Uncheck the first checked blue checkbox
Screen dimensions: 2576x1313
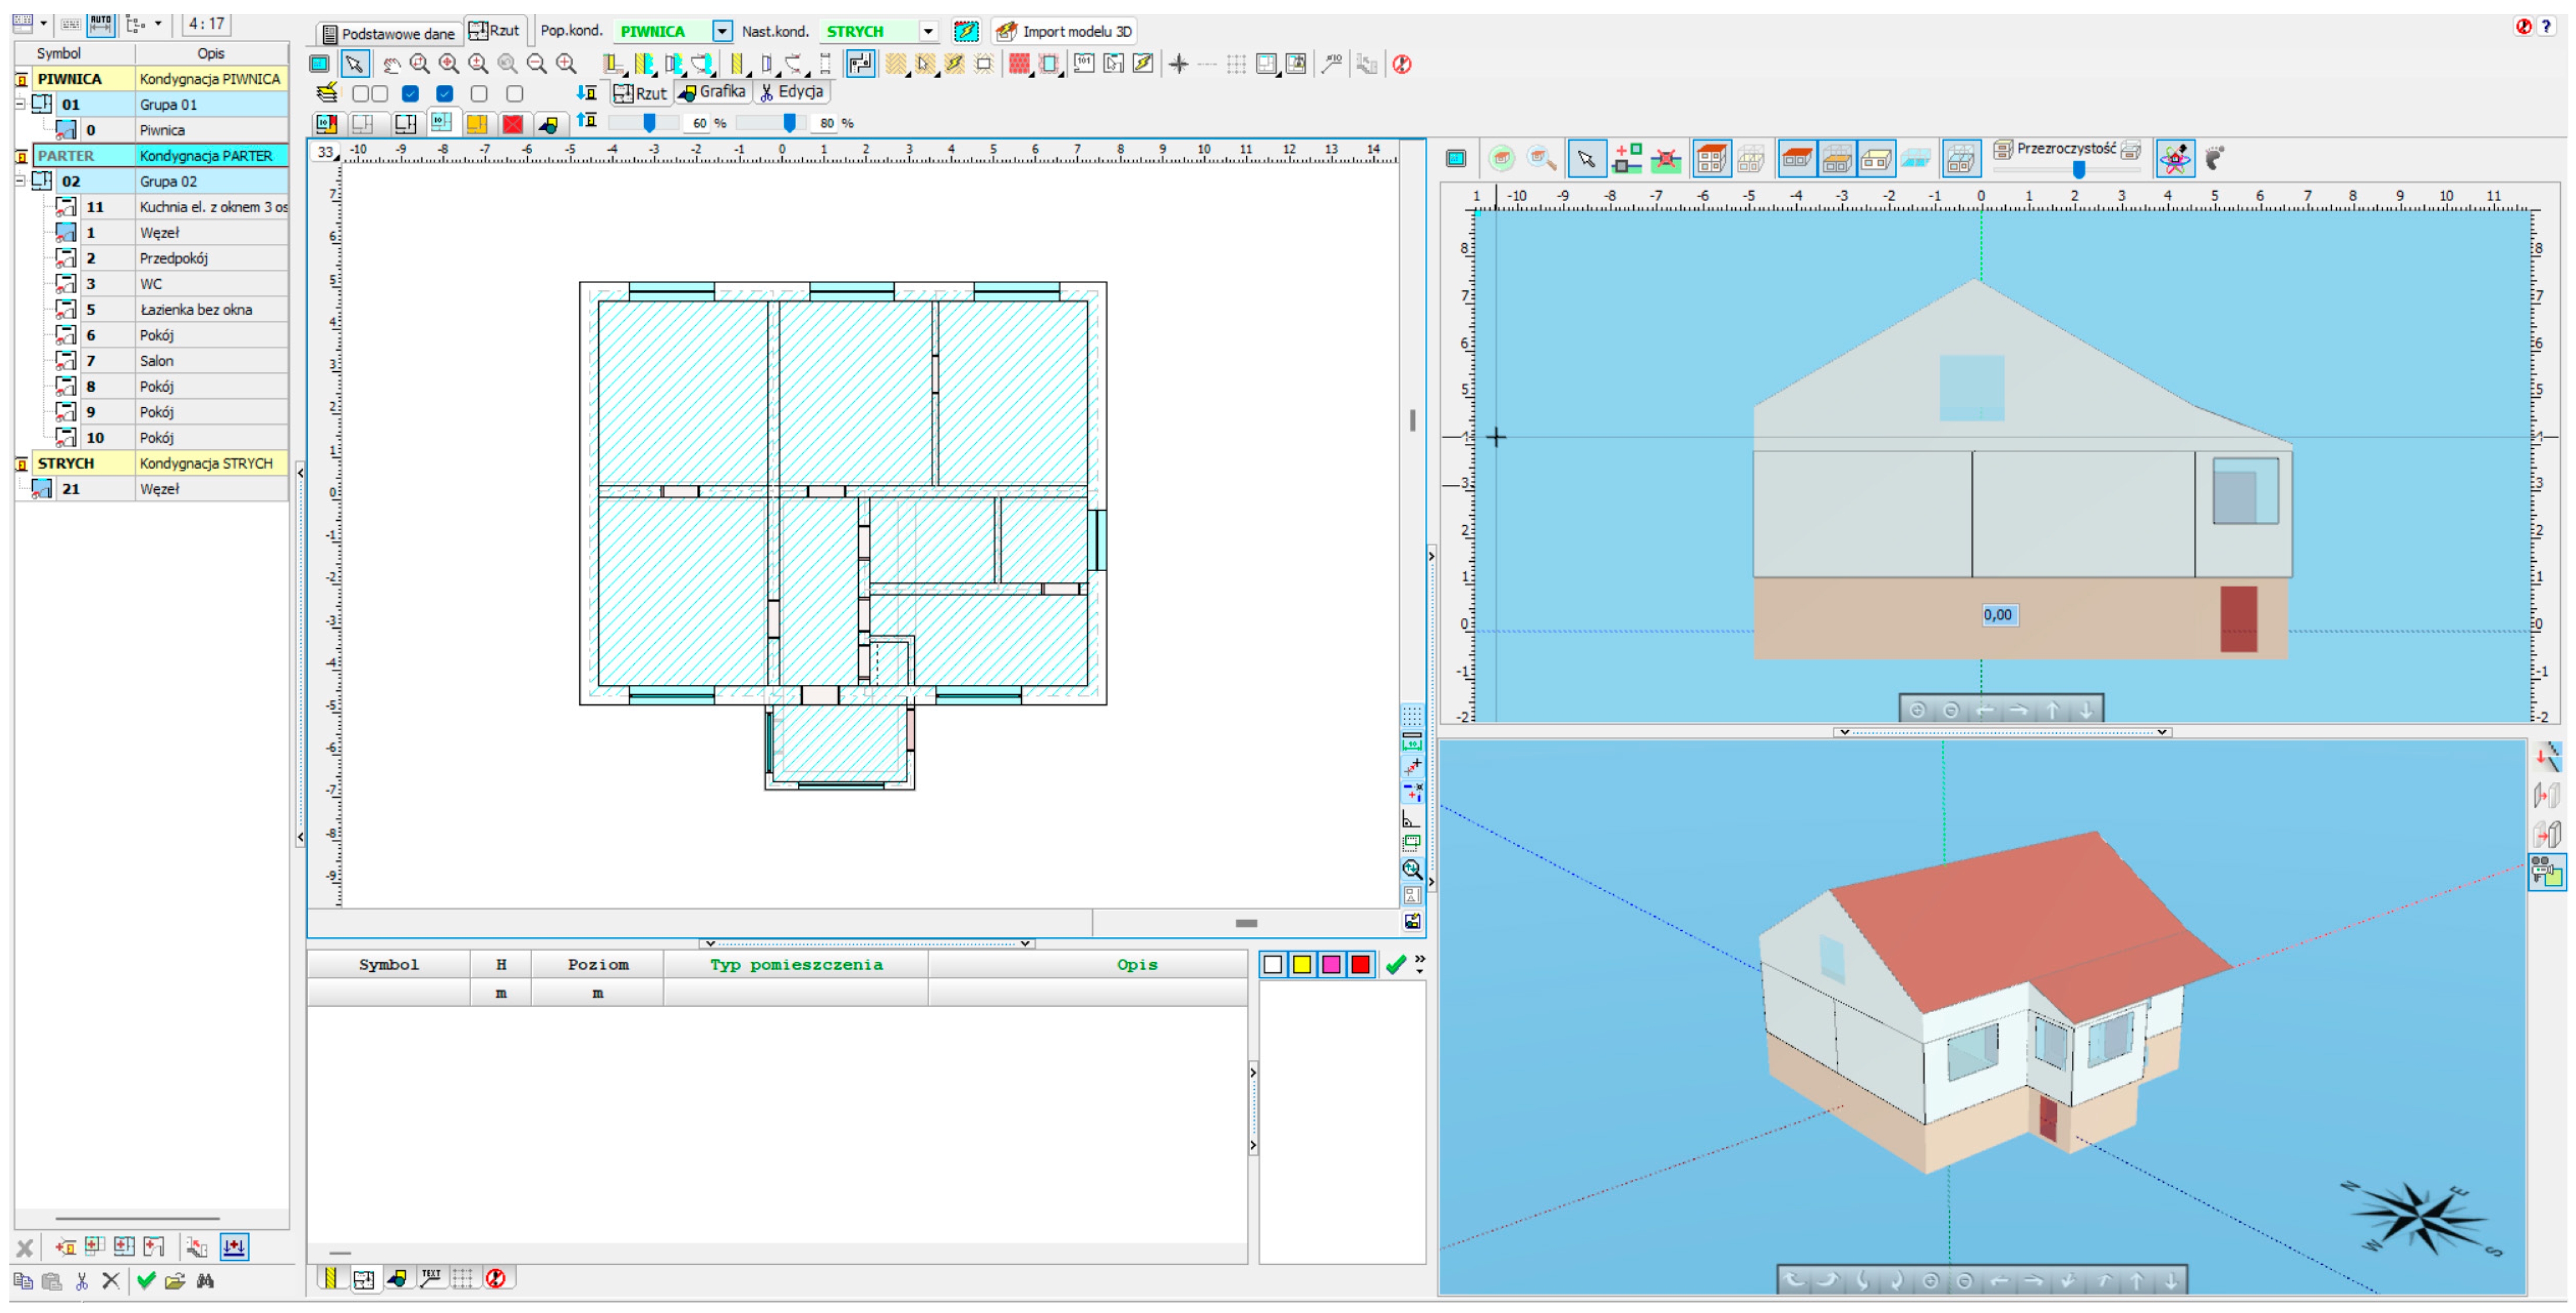[x=410, y=94]
